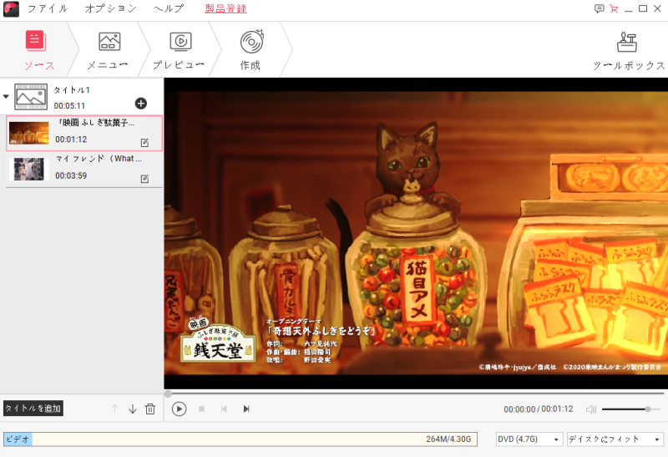Image resolution: width=668 pixels, height=457 pixels.
Task: Click the app logo icon
Action: (x=11, y=9)
